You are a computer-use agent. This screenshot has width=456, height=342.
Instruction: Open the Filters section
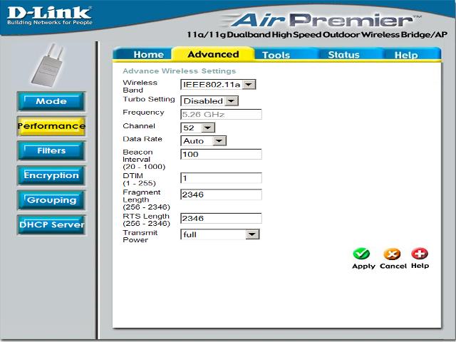pos(51,150)
